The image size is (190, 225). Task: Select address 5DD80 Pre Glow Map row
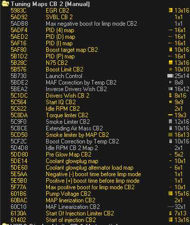(95, 155)
